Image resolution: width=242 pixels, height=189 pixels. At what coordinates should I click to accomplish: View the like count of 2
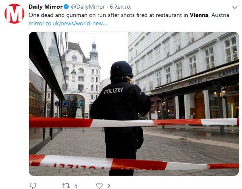click(109, 186)
